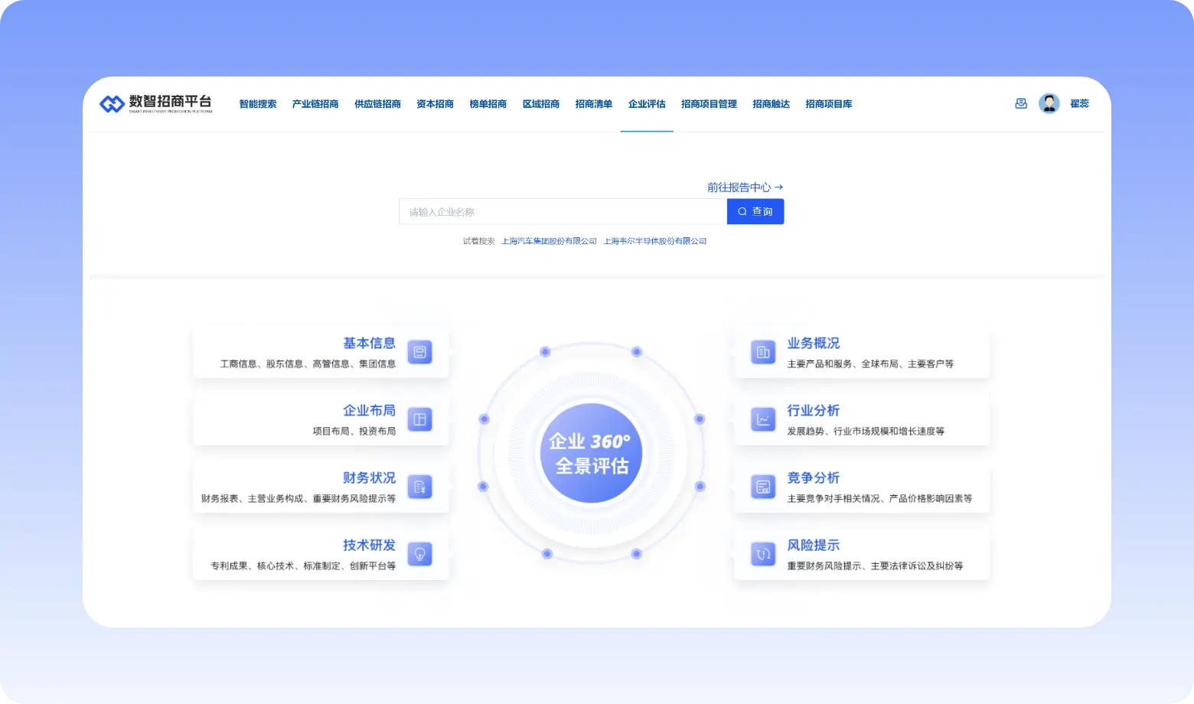Open the 招商项目库 menu item
Image resolution: width=1194 pixels, height=704 pixels.
coord(829,103)
